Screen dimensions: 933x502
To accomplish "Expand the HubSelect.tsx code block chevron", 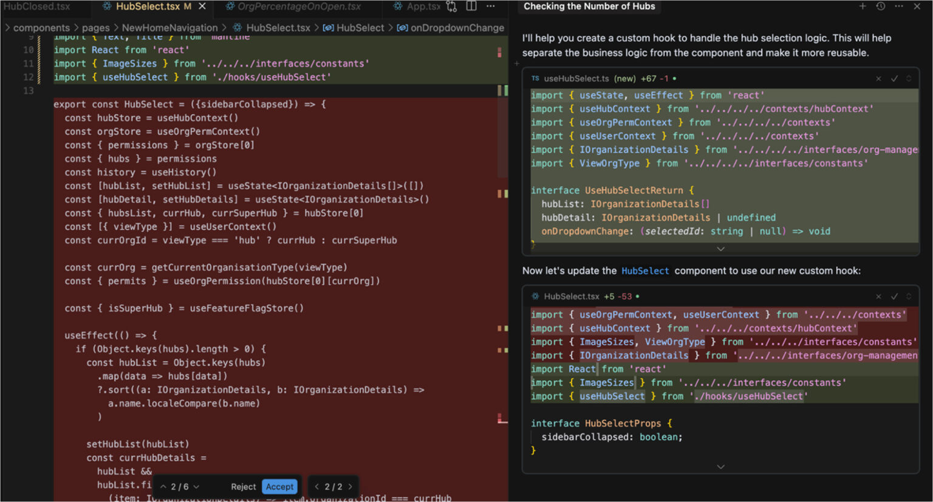I will 720,467.
